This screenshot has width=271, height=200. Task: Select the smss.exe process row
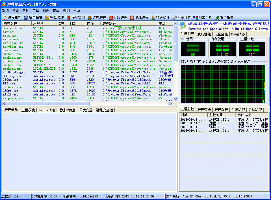[x=88, y=35]
